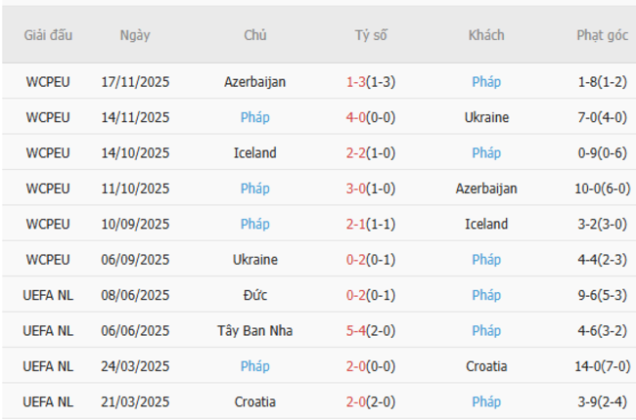Click the Tỷ số column header
The height and width of the screenshot is (420, 636).
click(x=371, y=35)
